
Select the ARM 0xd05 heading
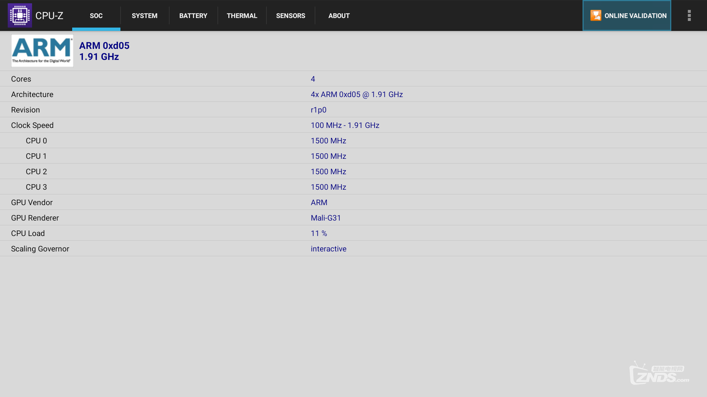tap(104, 46)
